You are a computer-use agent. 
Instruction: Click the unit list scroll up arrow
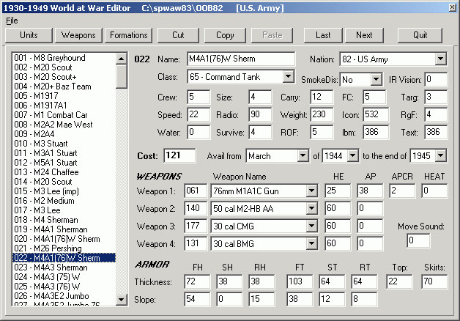tap(121, 59)
